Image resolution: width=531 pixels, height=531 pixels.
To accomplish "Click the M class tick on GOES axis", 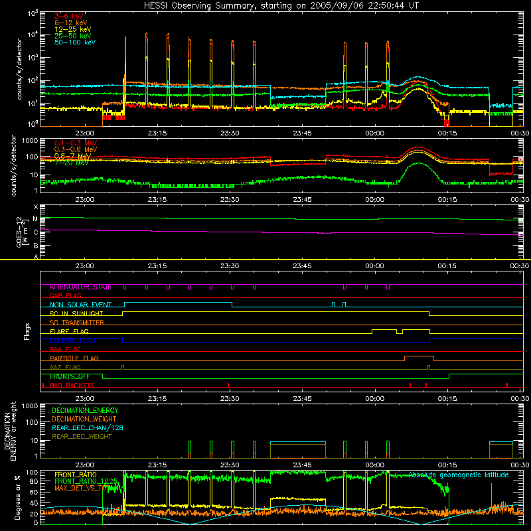I will click(x=35, y=219).
